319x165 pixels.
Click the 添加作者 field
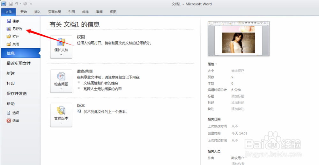[238, 163]
